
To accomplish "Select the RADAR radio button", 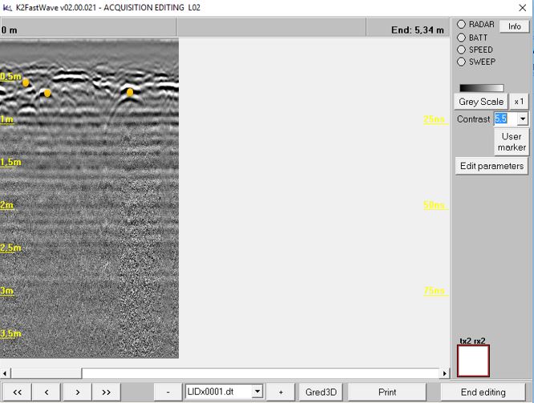I will 462,25.
